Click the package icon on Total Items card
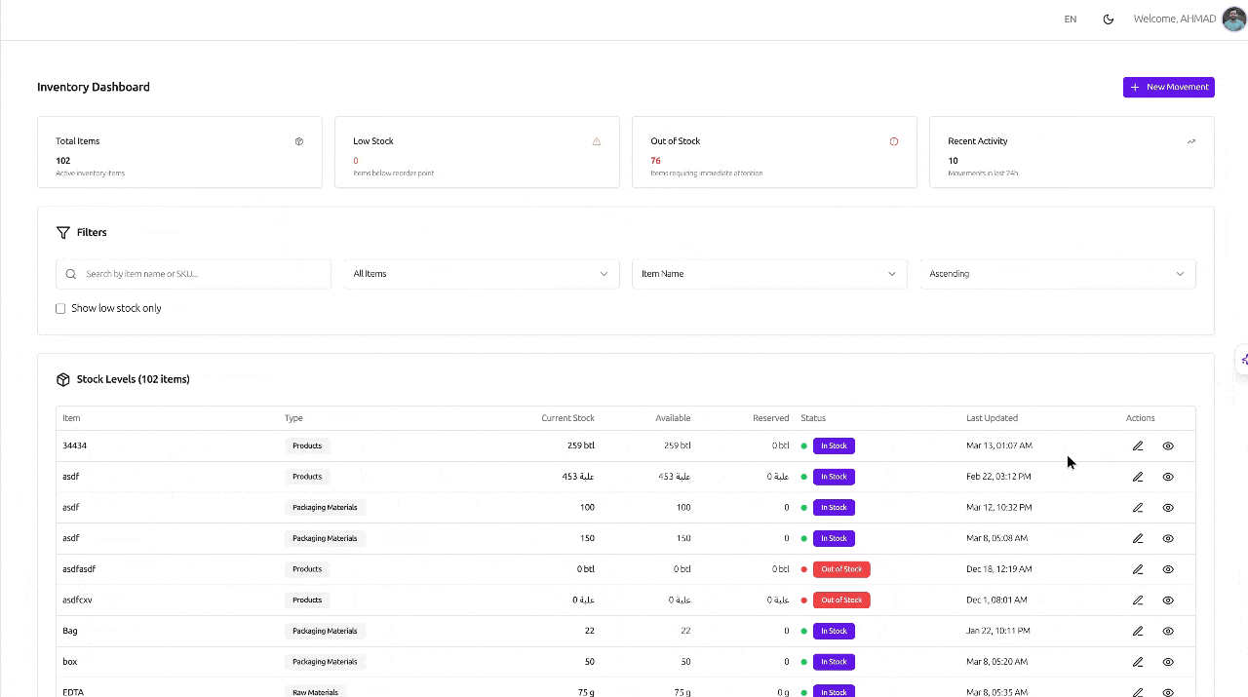 [299, 141]
